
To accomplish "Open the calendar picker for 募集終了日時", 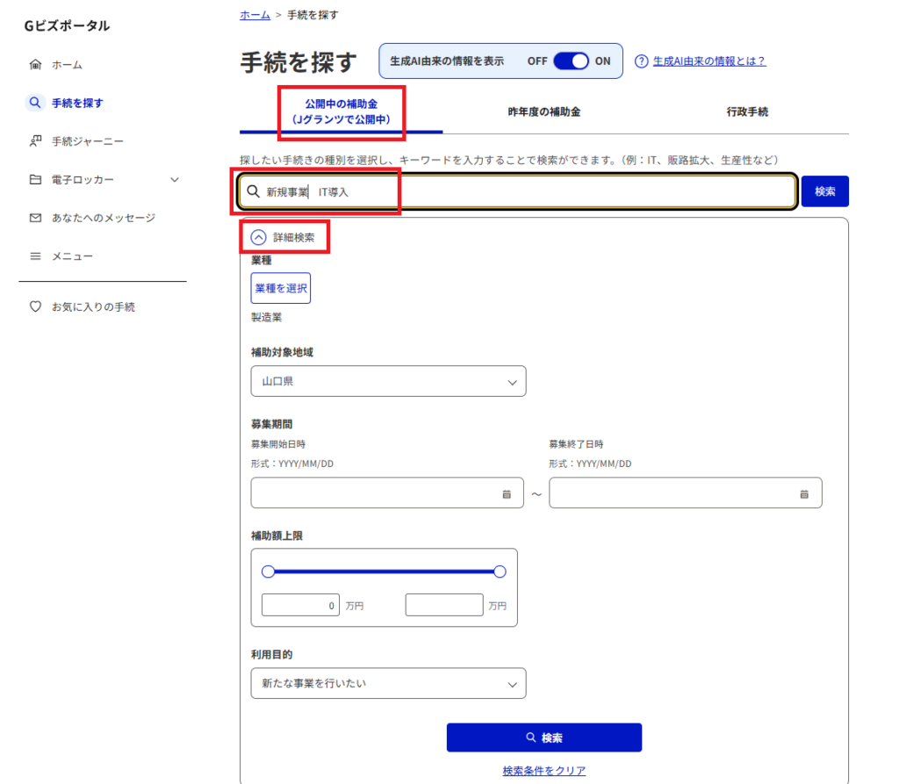I will [x=804, y=494].
